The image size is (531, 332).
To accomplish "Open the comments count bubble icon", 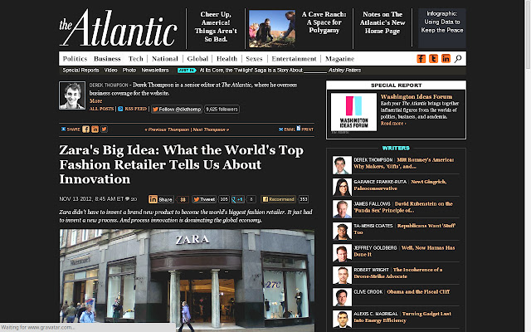I will pyautogui.click(x=127, y=199).
